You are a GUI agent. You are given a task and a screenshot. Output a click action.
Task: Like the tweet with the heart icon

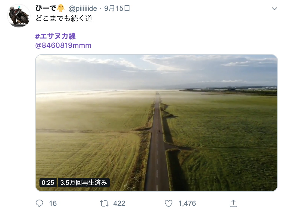pyautogui.click(x=169, y=203)
